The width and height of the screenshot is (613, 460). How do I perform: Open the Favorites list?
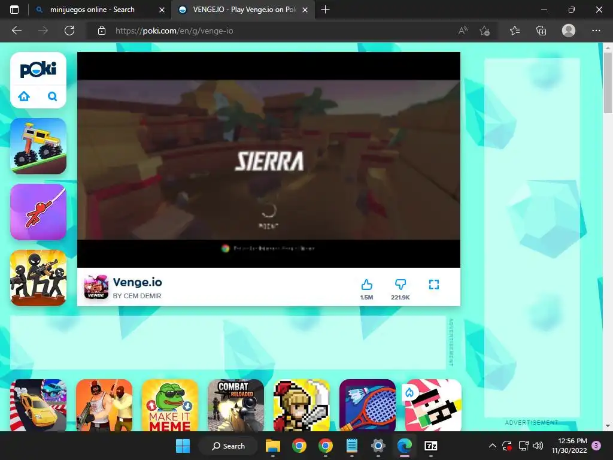(x=515, y=31)
